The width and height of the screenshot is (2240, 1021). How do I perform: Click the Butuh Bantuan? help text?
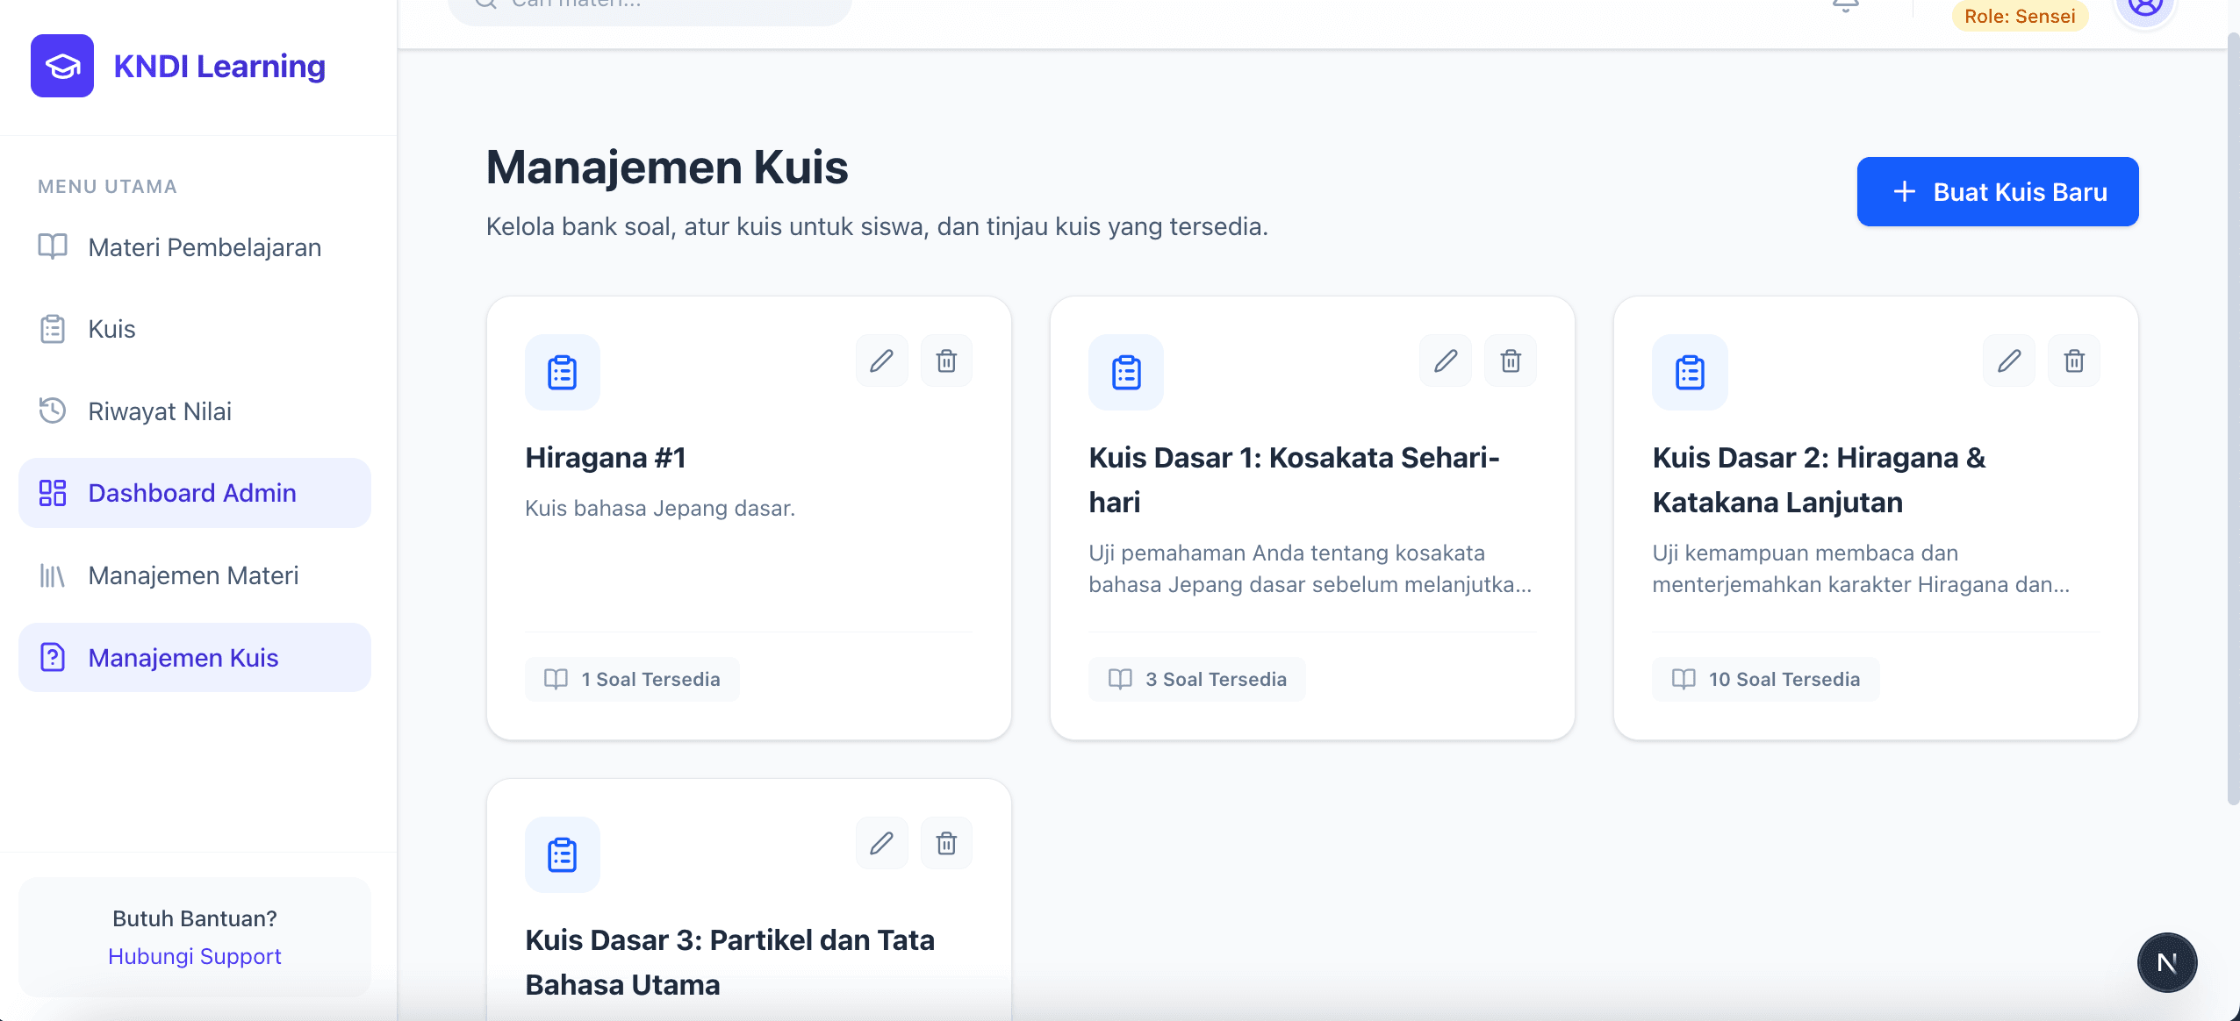pos(195,918)
